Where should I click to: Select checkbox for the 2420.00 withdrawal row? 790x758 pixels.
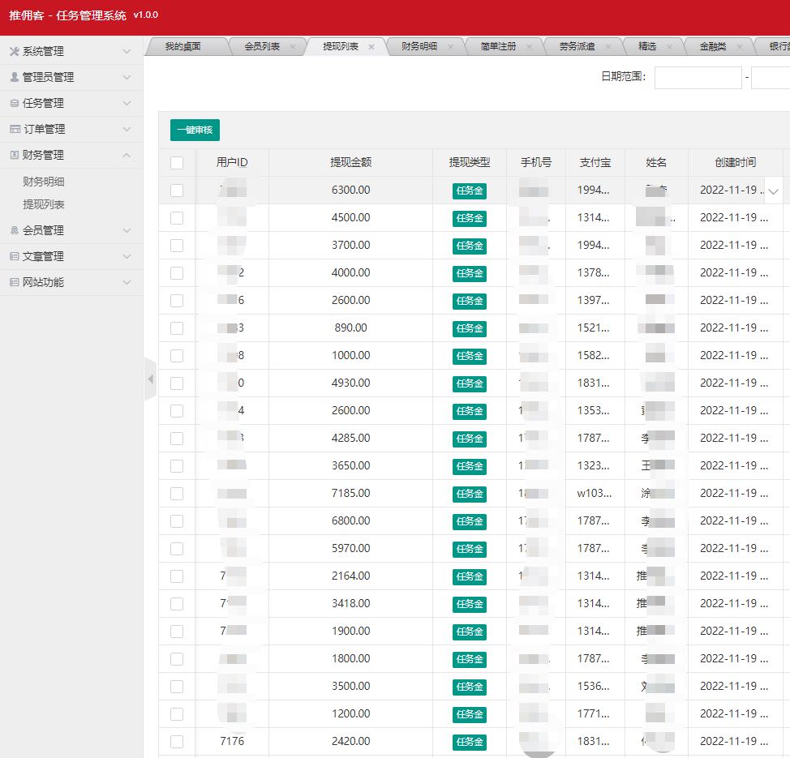coord(177,741)
